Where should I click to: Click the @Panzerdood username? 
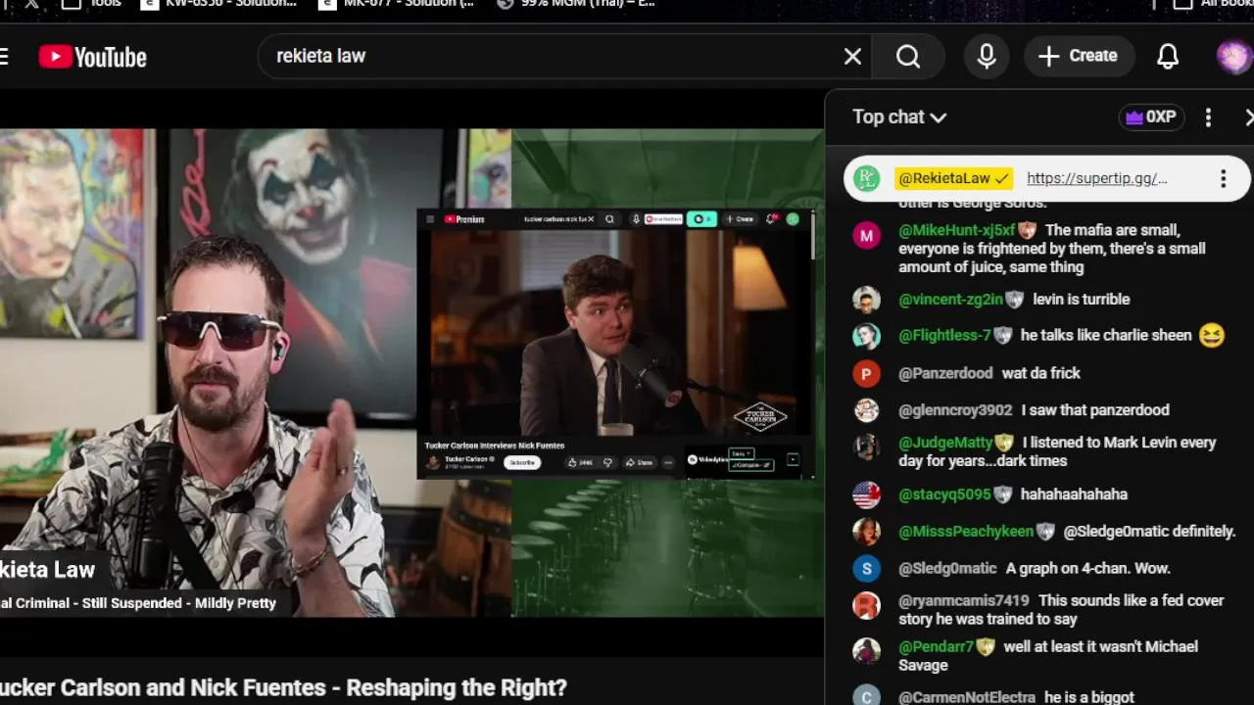coord(945,373)
